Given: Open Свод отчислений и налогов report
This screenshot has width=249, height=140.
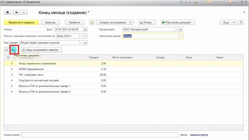Looking at the screenshot, I should point(42,50).
